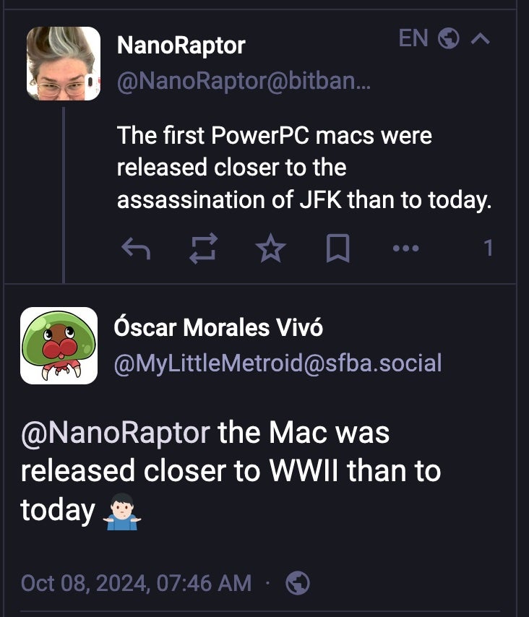Open the post about JFK assassination text

pyautogui.click(x=304, y=168)
